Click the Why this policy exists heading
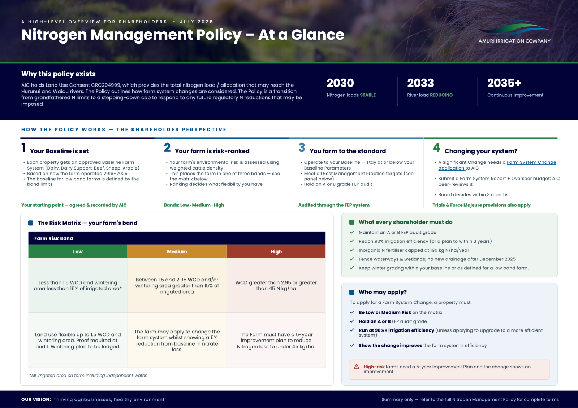 tap(59, 74)
